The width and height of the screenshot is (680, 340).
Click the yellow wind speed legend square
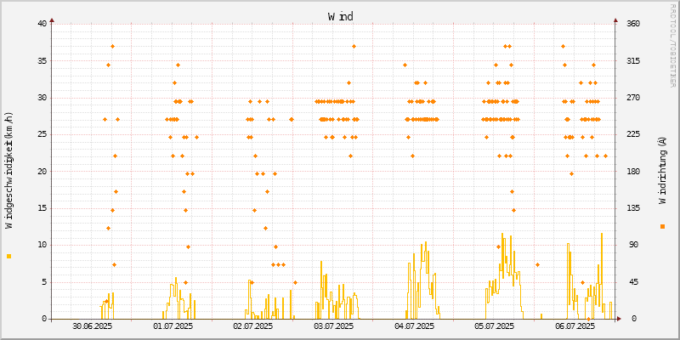(x=9, y=256)
